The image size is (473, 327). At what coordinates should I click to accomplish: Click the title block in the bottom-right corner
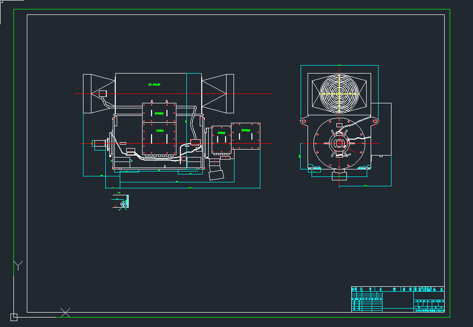(397, 299)
